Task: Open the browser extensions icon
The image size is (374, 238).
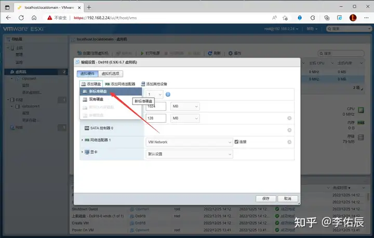Action: click(x=313, y=18)
